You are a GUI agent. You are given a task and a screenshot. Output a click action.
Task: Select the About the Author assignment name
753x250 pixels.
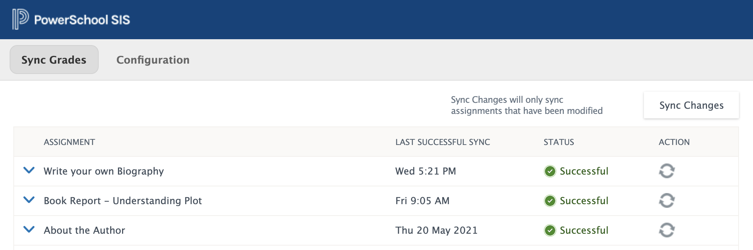click(x=84, y=230)
